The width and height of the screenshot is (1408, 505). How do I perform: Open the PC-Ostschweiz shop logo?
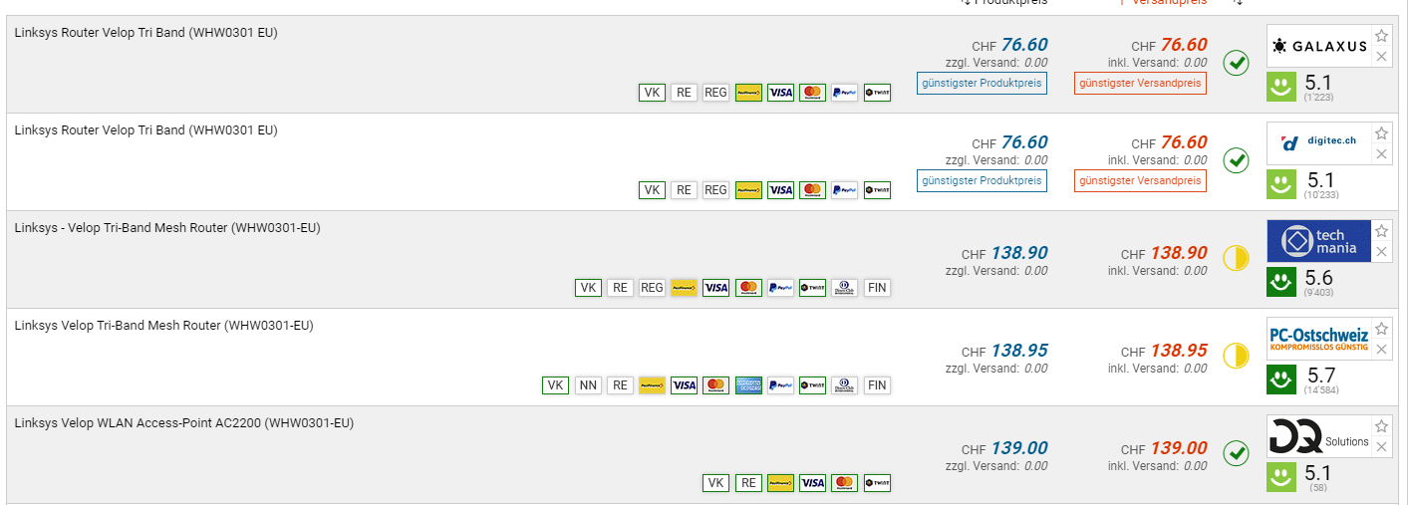pos(1318,339)
